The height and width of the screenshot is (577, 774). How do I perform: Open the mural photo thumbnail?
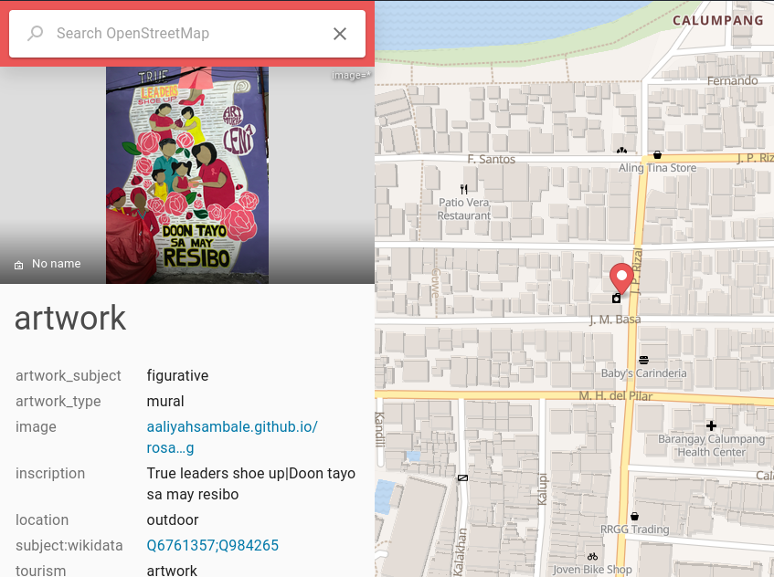[x=187, y=175]
